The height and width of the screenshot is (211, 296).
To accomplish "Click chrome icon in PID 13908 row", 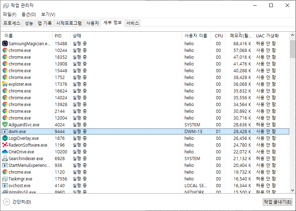I will pos(5,64).
